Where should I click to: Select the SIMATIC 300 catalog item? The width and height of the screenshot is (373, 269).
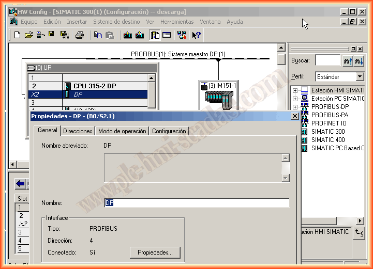[x=327, y=132]
